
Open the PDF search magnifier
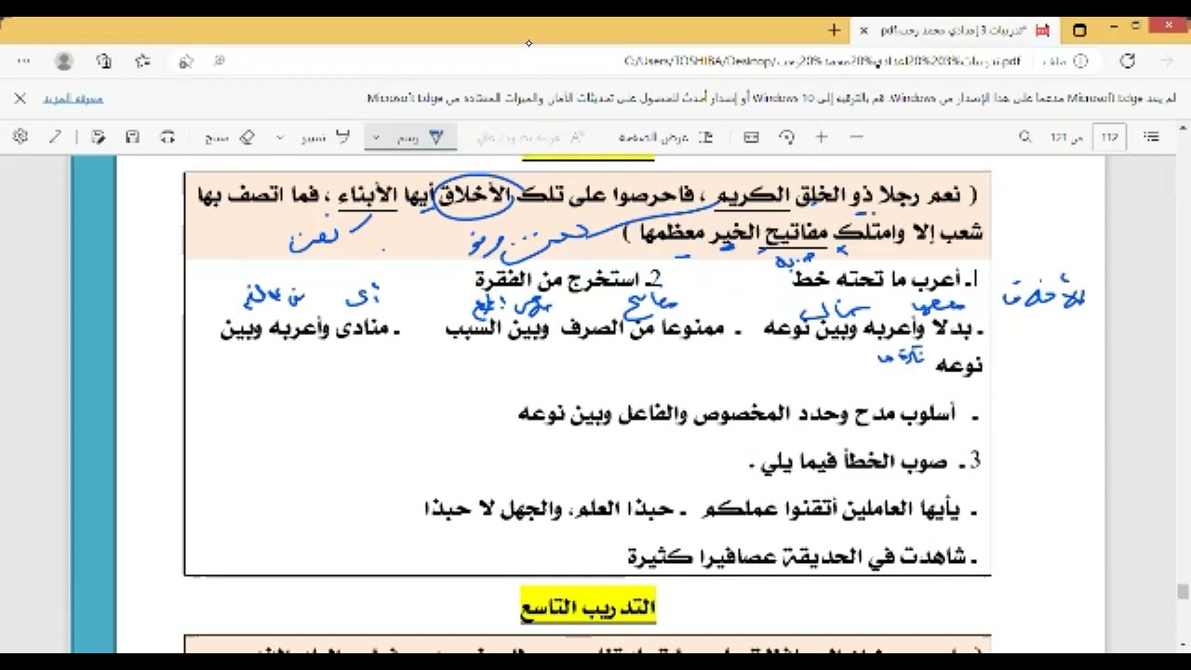tap(1025, 137)
